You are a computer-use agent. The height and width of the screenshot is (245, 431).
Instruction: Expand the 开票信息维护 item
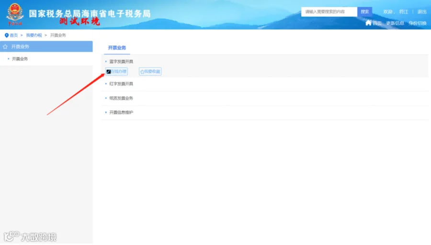121,112
